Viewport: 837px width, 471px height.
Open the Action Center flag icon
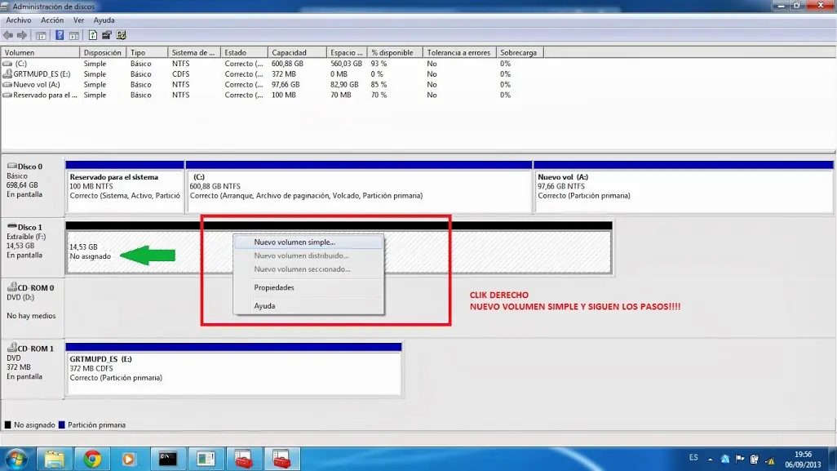(739, 458)
